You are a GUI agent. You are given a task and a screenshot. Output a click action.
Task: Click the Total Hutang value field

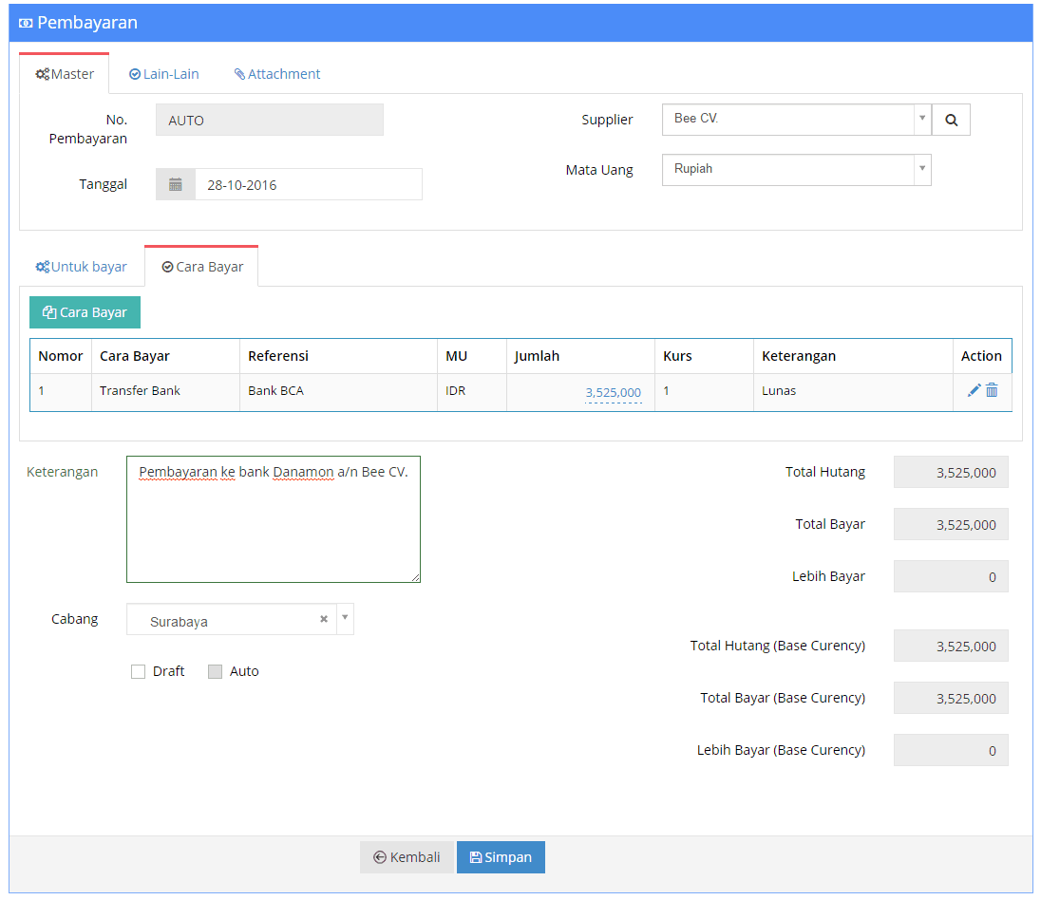point(951,472)
